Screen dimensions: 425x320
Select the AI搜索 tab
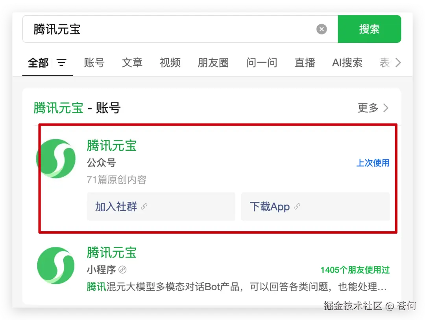pyautogui.click(x=347, y=63)
